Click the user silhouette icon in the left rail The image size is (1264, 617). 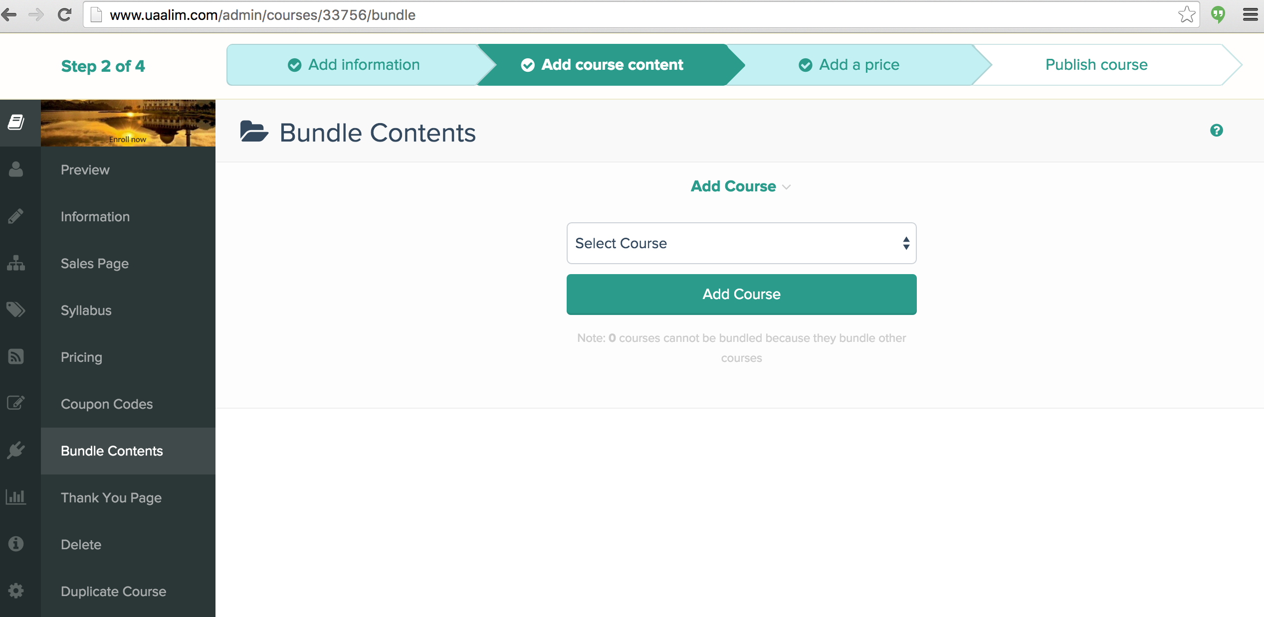point(16,169)
